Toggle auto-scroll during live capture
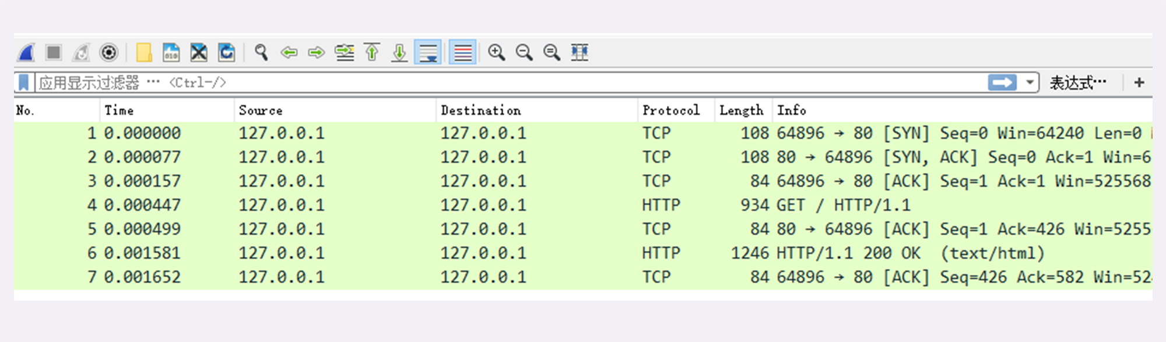 428,52
